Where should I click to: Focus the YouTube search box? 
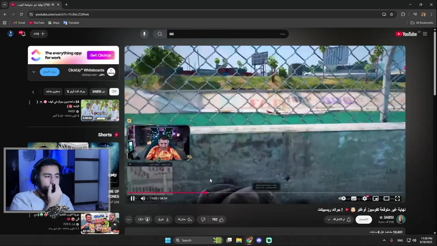(x=228, y=34)
